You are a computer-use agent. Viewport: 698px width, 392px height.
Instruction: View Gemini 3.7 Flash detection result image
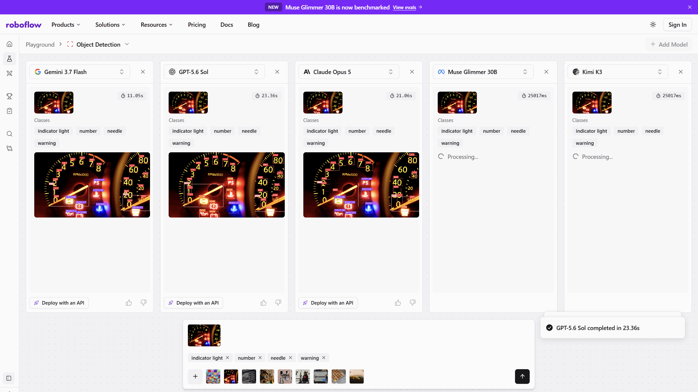point(92,185)
